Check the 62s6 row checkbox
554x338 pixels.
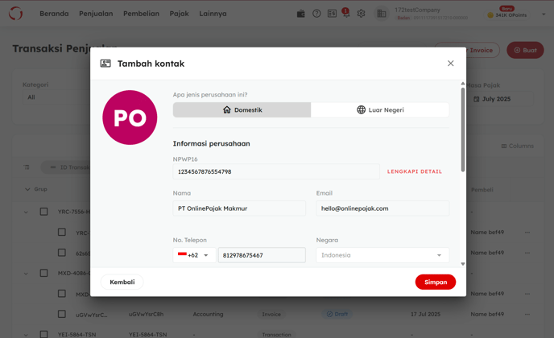point(62,253)
